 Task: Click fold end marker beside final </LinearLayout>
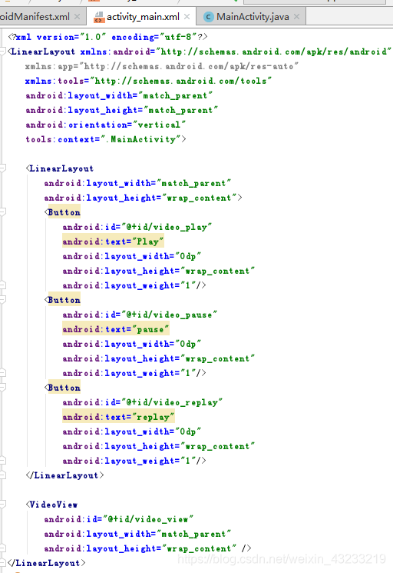tap(3, 562)
